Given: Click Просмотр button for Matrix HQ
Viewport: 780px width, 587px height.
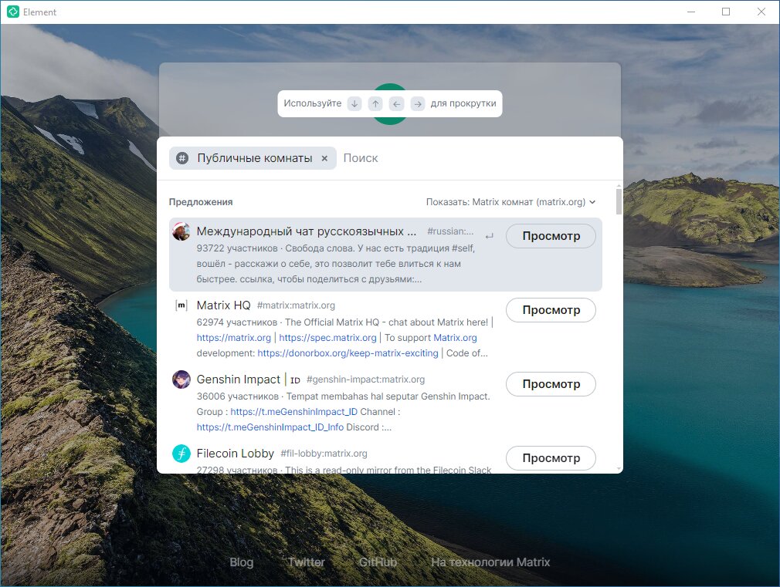Looking at the screenshot, I should pos(551,310).
